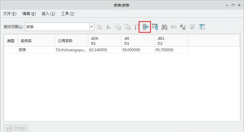This screenshot has width=244, height=132.
Task: Minimize the 族表 window
Action: [227, 5]
